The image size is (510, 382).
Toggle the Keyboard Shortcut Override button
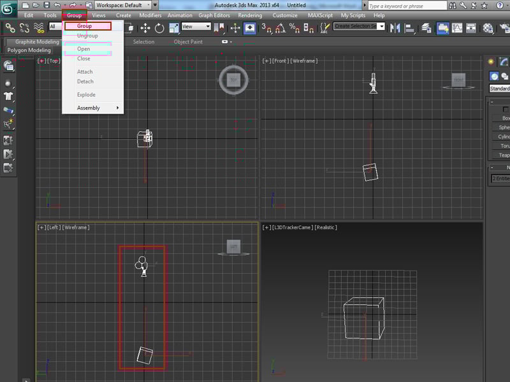250,28
